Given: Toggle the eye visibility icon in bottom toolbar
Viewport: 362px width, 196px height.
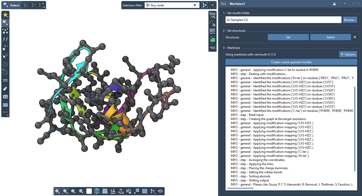Looking at the screenshot, I should pyautogui.click(x=161, y=191).
